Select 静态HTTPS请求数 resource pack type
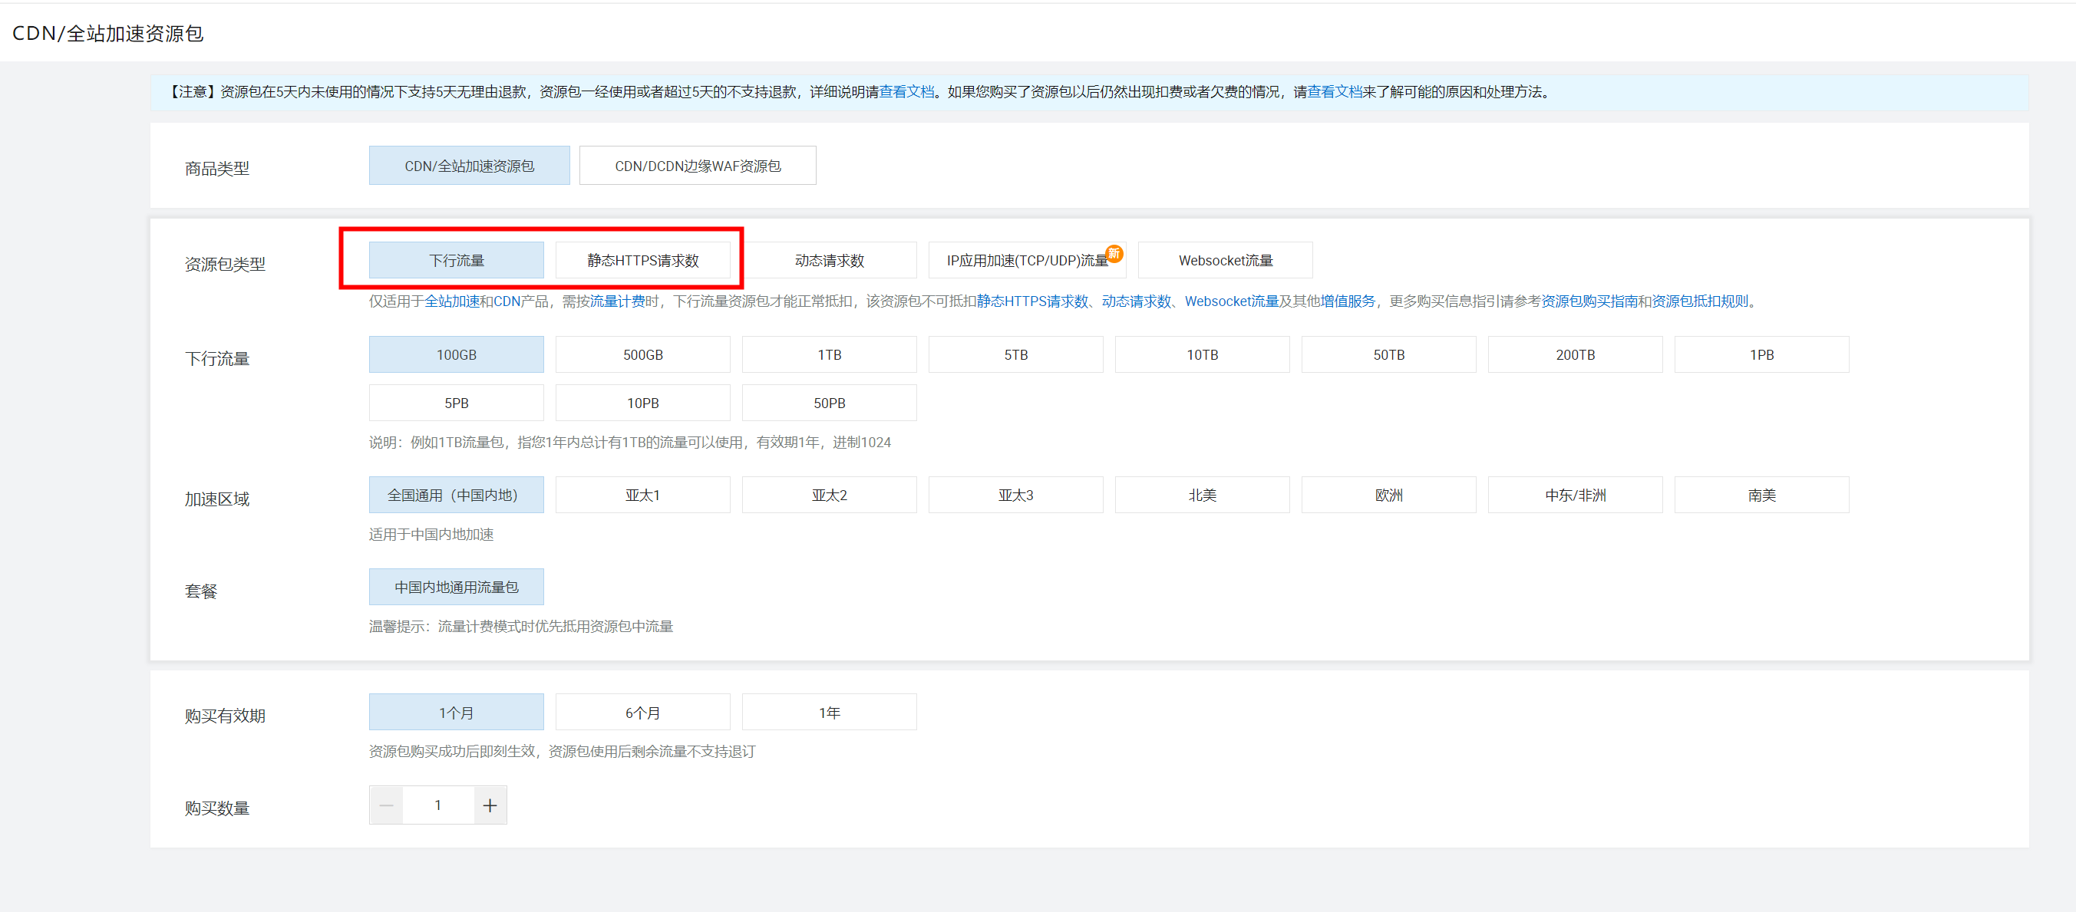Screen dimensions: 2076x912 [x=642, y=259]
